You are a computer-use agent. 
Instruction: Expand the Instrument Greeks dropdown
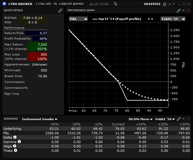click(x=39, y=119)
